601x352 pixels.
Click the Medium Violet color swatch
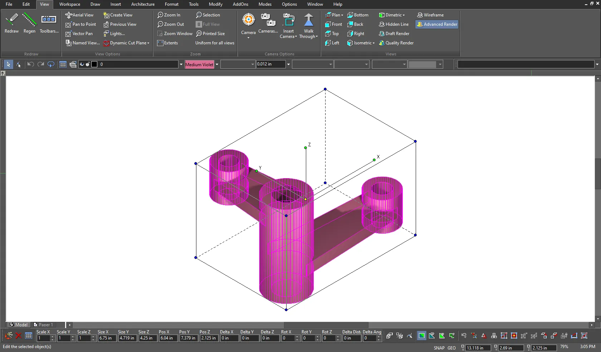pos(199,64)
